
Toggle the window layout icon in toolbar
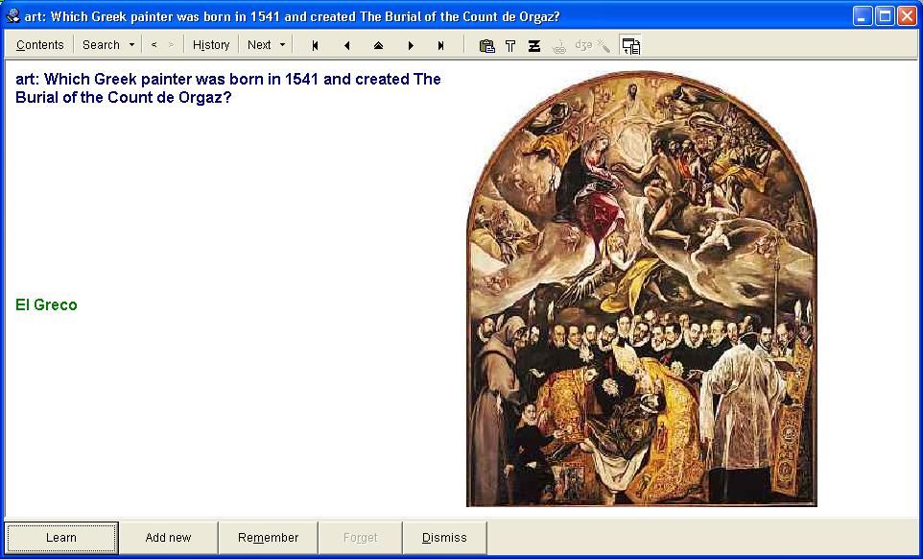point(630,45)
